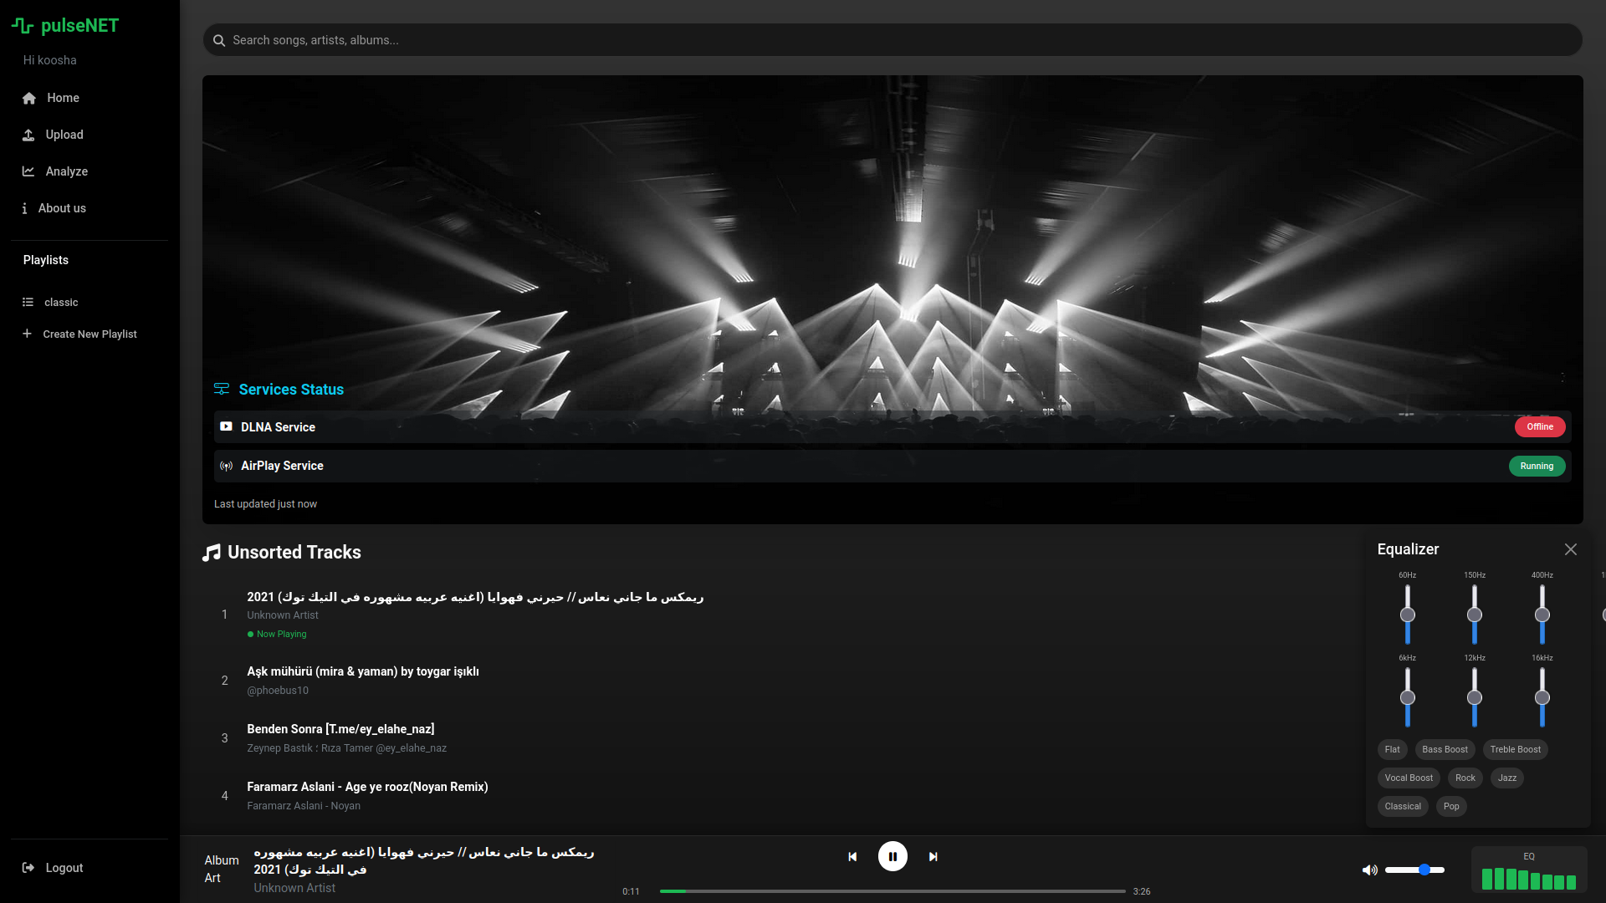Click Create New Playlist

[x=90, y=334]
